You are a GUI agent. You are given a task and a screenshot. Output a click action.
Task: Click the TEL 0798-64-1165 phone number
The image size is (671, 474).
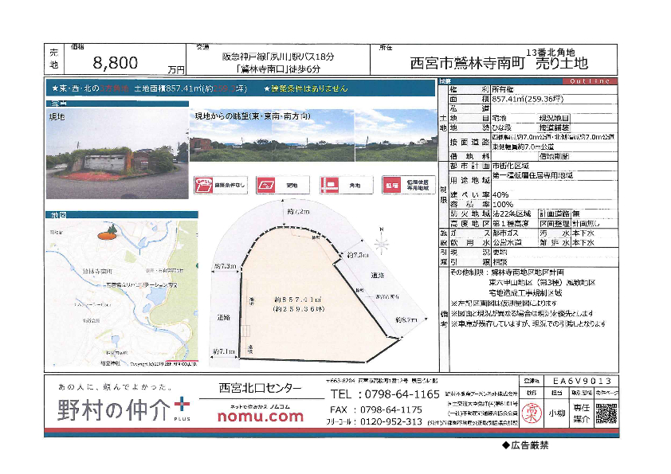(x=384, y=394)
